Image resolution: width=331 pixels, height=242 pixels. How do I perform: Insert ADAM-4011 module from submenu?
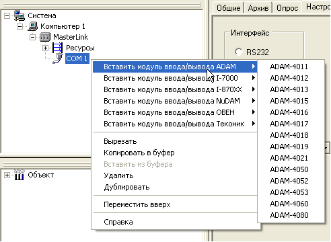pyautogui.click(x=291, y=67)
